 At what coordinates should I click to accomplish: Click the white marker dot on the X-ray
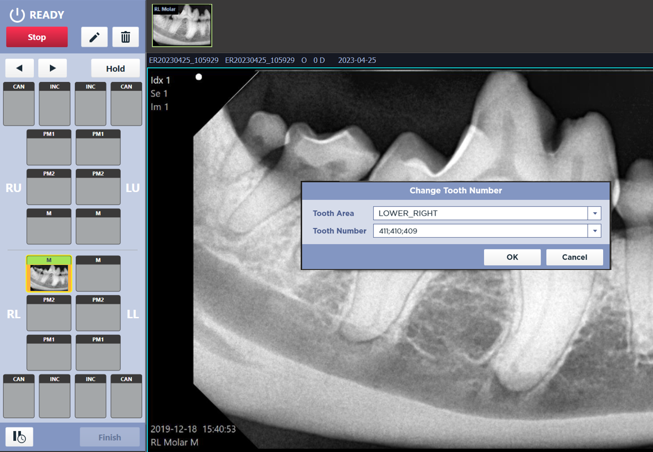199,77
